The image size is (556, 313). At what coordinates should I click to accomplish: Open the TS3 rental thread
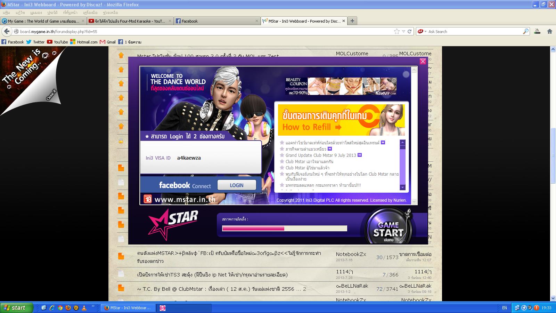coord(212,275)
